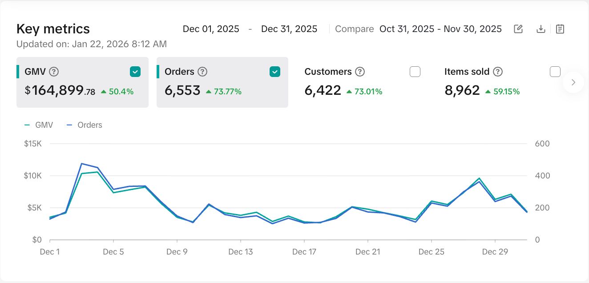Screen dimensions: 589x283
Task: Click the Customers help icon
Action: (x=360, y=72)
